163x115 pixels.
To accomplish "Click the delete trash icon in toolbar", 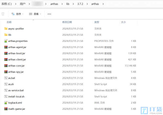I will point(3,14).
